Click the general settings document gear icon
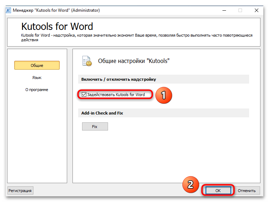The height and width of the screenshot is (202, 269). coord(87,61)
